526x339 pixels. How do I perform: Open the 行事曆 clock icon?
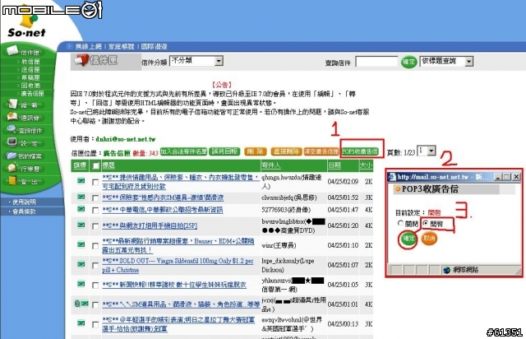(12, 168)
